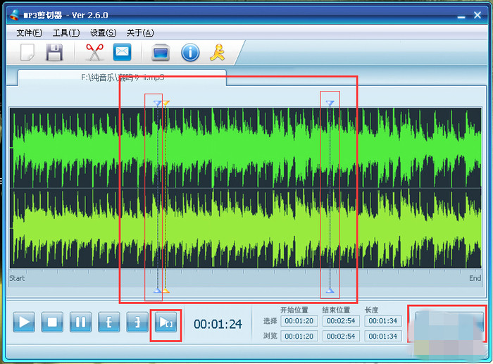The height and width of the screenshot is (364, 493).
Task: Click the new blank file icon
Action: point(27,52)
